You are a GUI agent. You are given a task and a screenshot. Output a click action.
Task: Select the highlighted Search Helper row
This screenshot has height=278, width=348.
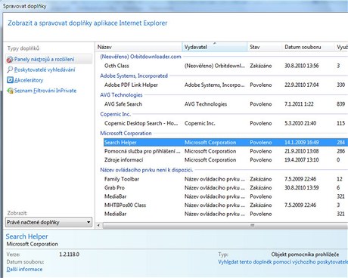[225, 143]
